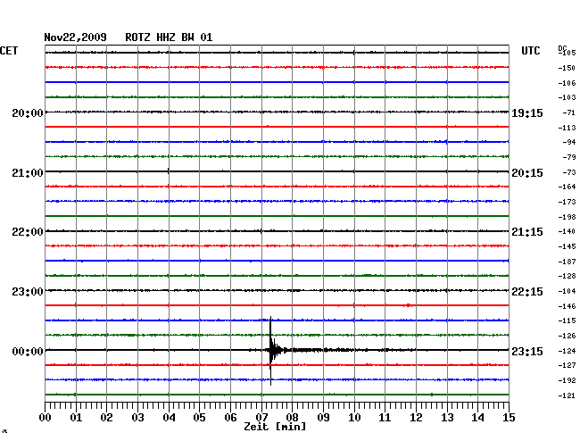Select the 22:00 CET row label
This screenshot has width=580, height=441.
[28, 232]
